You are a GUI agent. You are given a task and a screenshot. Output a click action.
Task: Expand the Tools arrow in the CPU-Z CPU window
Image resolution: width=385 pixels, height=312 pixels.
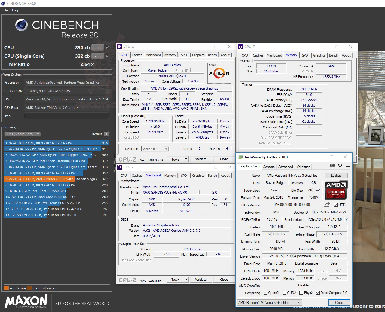tap(186, 159)
